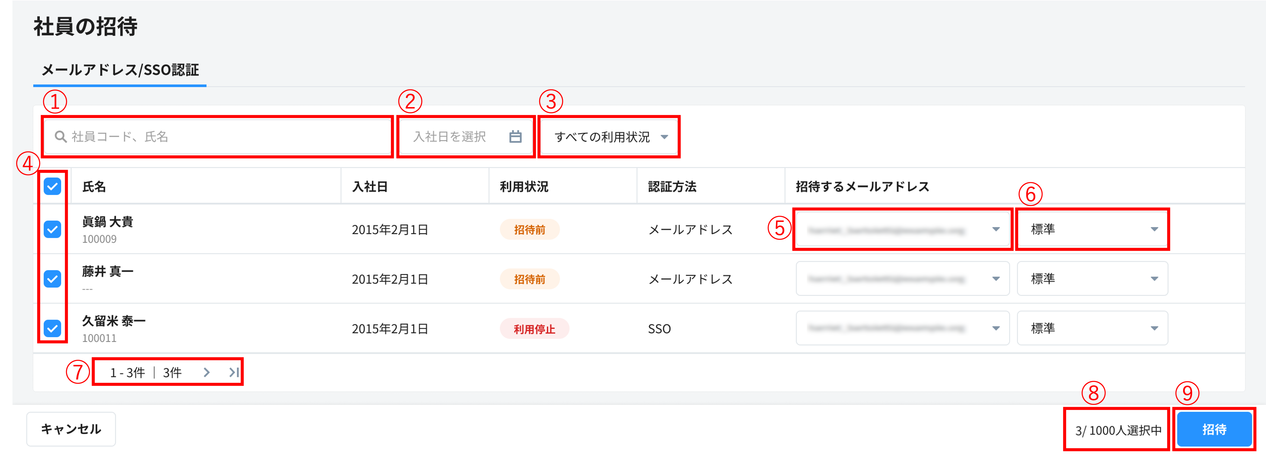
Task: Click the calendar icon in join date field
Action: coord(515,136)
